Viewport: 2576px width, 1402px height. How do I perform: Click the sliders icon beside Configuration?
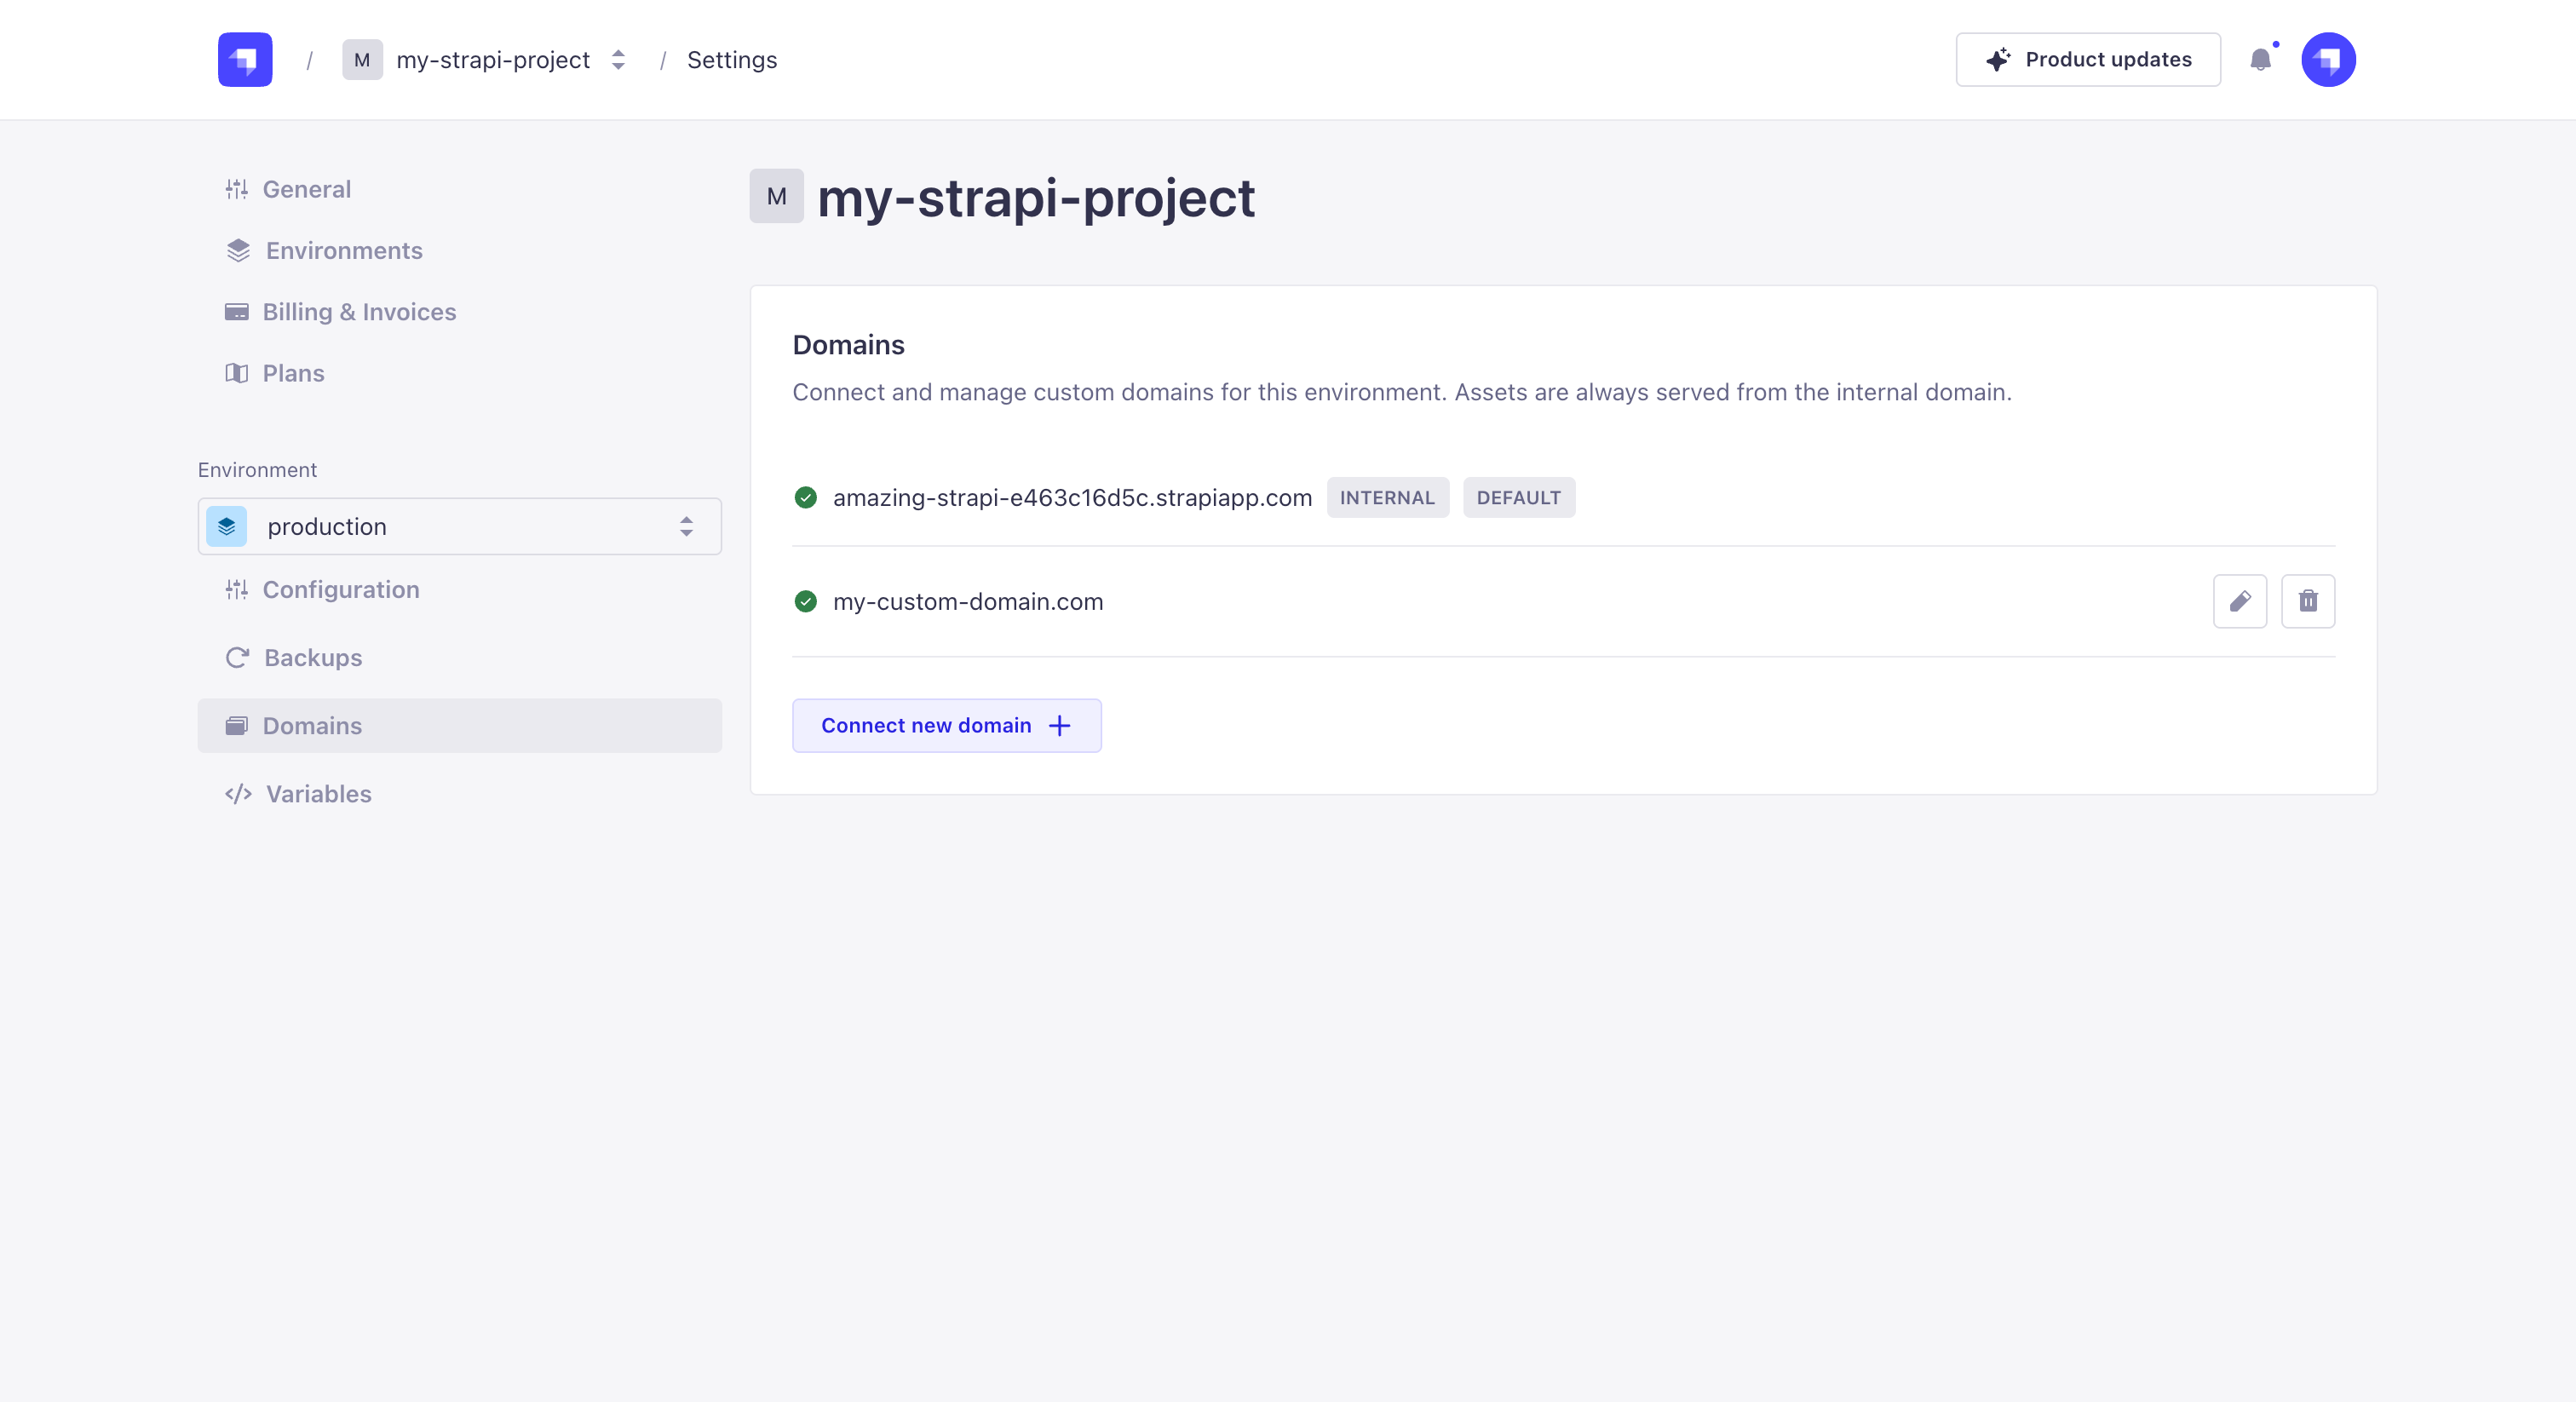[x=237, y=589]
